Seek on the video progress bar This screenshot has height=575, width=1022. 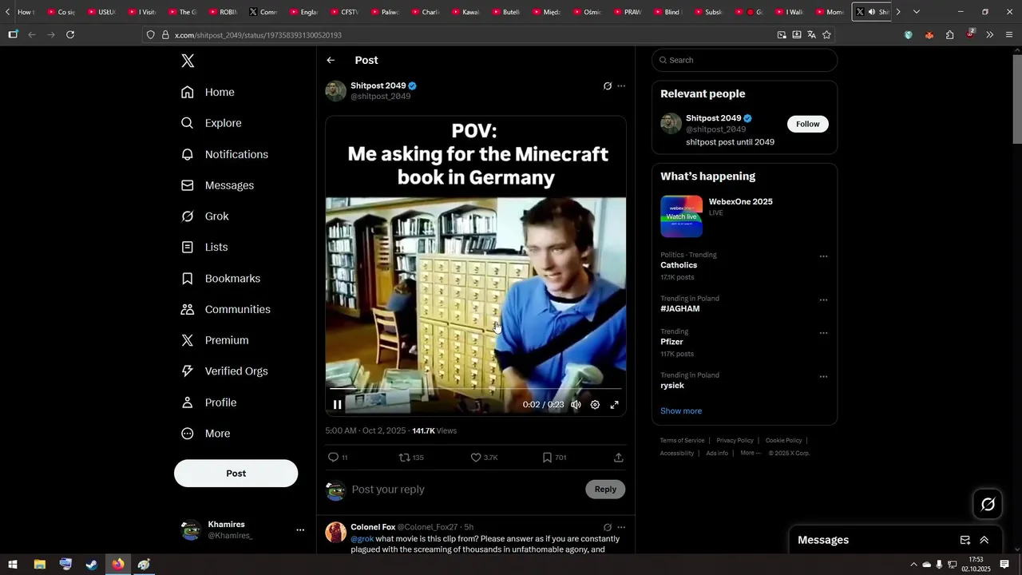(x=476, y=389)
